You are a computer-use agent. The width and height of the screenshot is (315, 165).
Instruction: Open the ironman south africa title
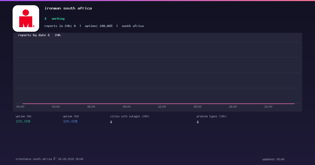[x=68, y=8]
